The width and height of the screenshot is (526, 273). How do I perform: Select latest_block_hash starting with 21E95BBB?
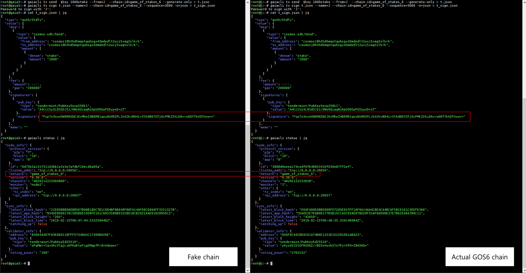113,210
